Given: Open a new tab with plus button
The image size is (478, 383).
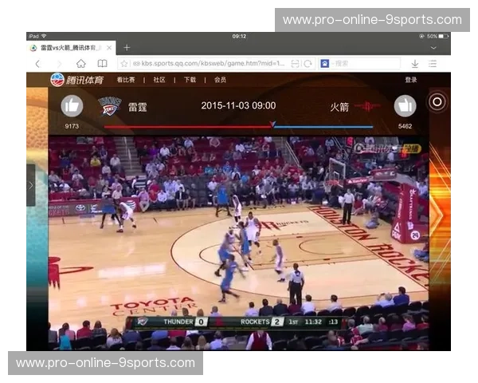Looking at the screenshot, I should (127, 48).
